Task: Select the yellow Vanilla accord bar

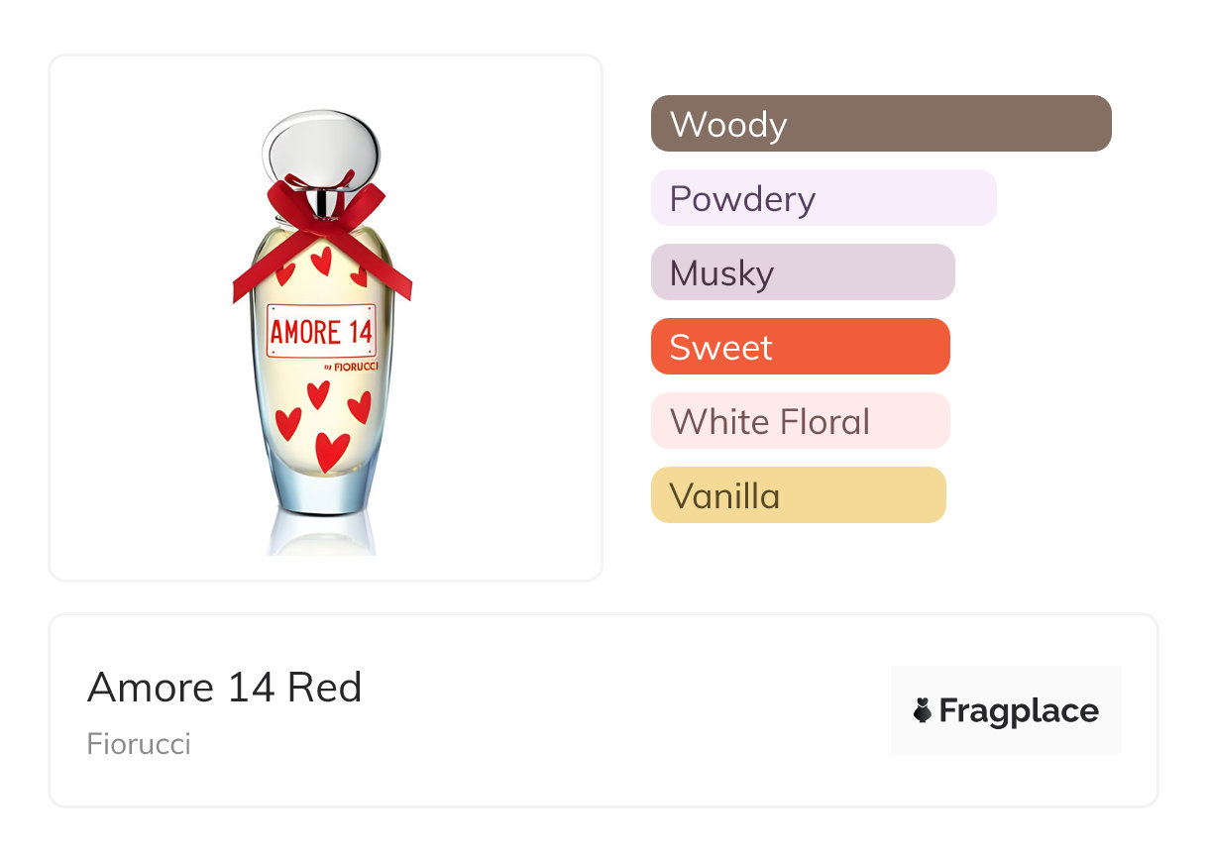Action: [x=798, y=495]
